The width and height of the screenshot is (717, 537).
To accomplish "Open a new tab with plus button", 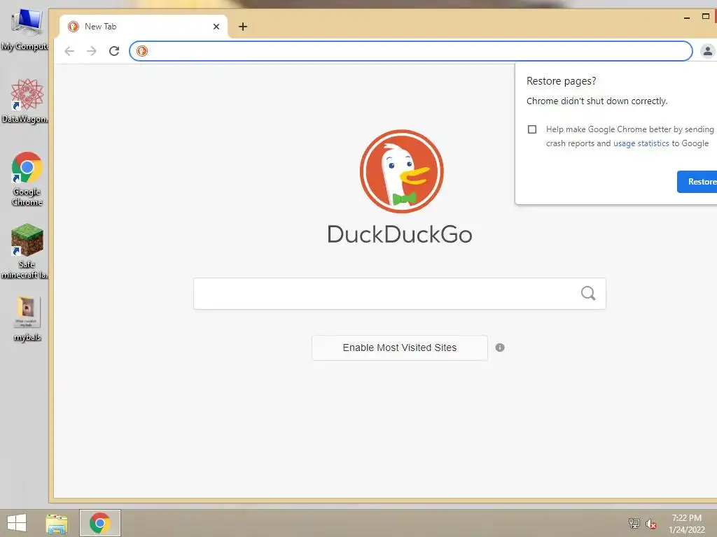I will [243, 27].
